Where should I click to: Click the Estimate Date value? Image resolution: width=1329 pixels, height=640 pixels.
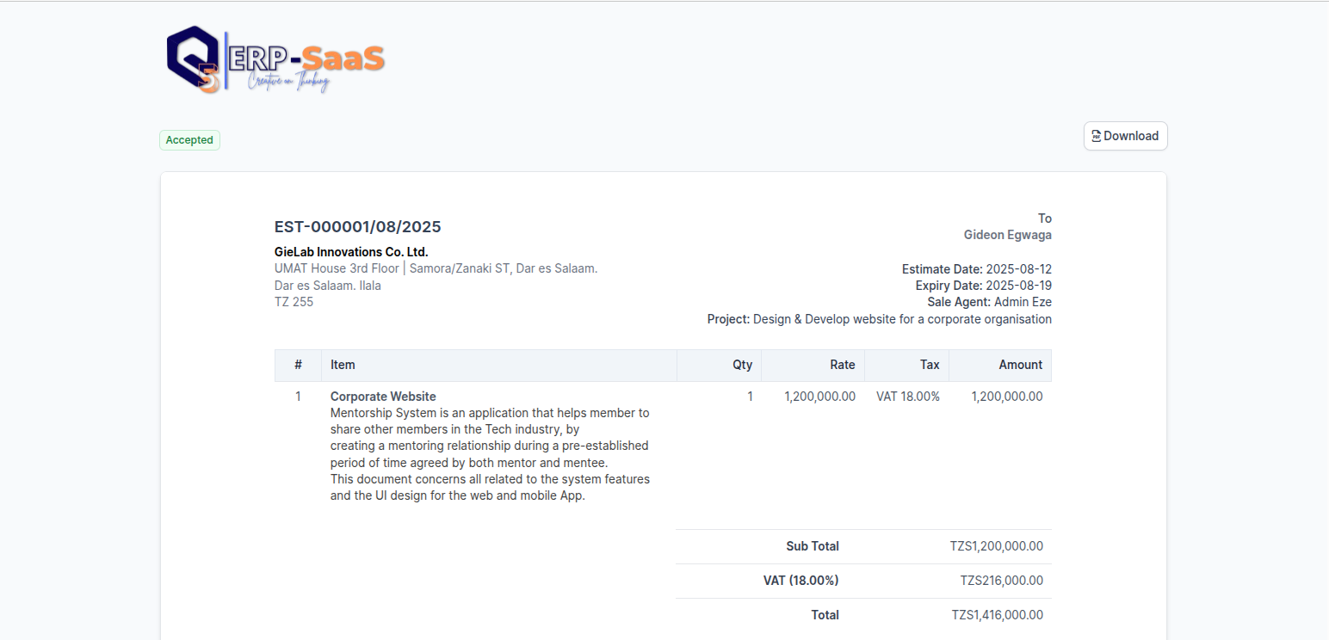[x=1018, y=269]
